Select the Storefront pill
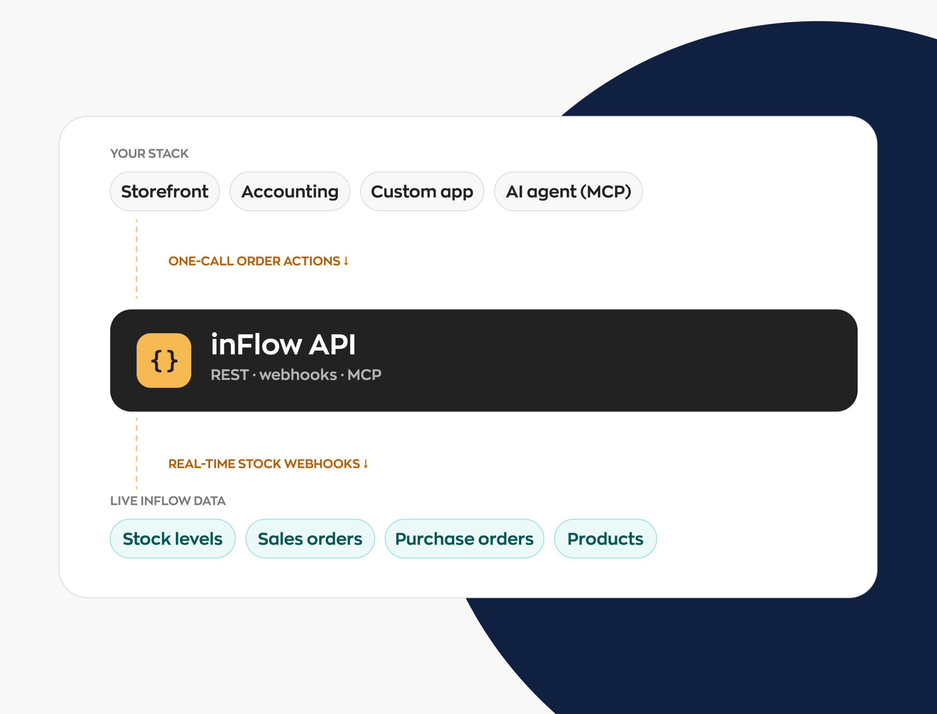Viewport: 937px width, 714px height. point(165,191)
